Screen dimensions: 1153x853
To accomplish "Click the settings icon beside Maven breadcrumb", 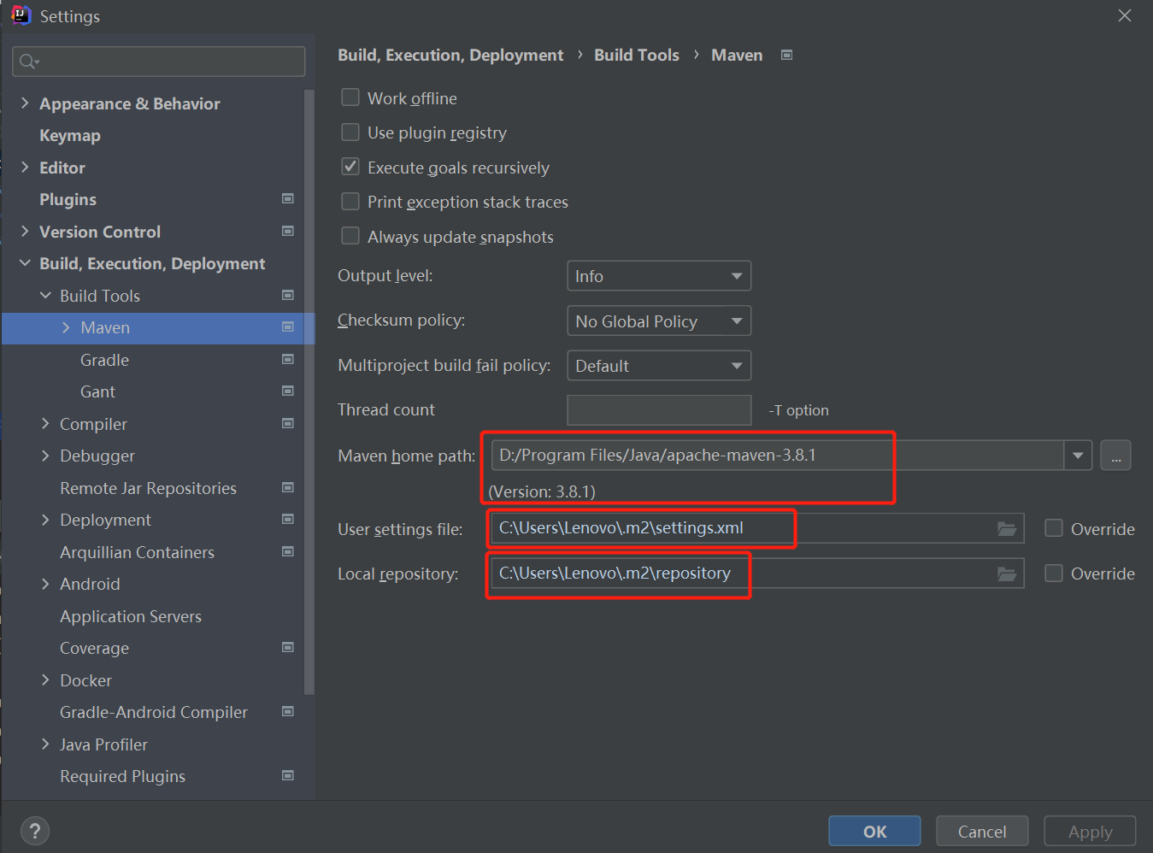I will click(785, 54).
